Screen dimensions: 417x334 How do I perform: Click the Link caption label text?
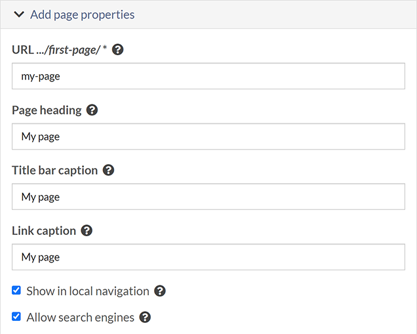(43, 231)
